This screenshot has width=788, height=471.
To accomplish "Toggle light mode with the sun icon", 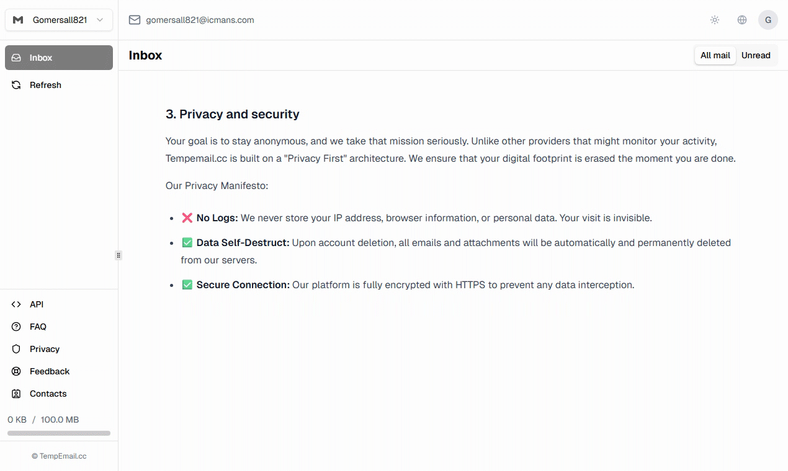I will [x=715, y=19].
